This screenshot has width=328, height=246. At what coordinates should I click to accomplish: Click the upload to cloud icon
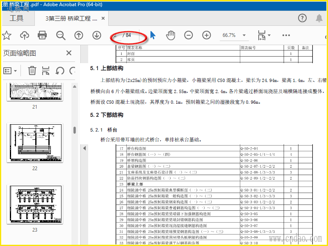[x=25, y=35]
